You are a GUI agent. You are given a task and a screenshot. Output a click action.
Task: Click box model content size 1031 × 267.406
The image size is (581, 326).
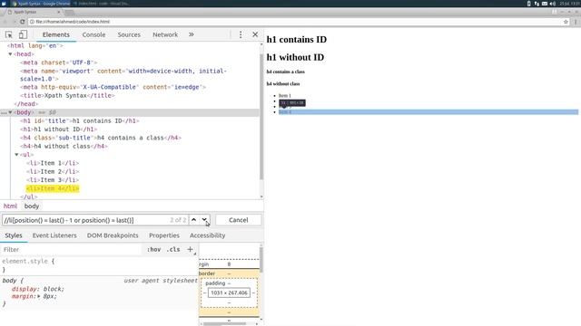pos(229,292)
